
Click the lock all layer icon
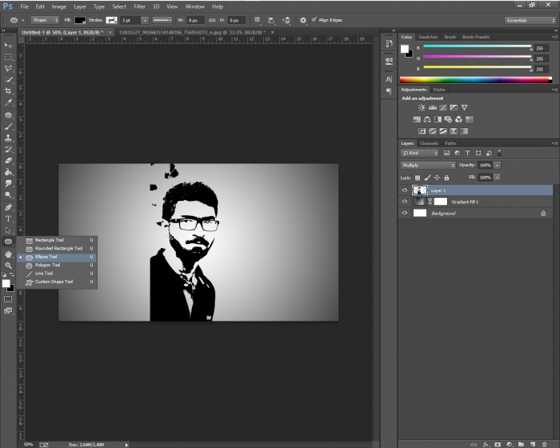[448, 176]
